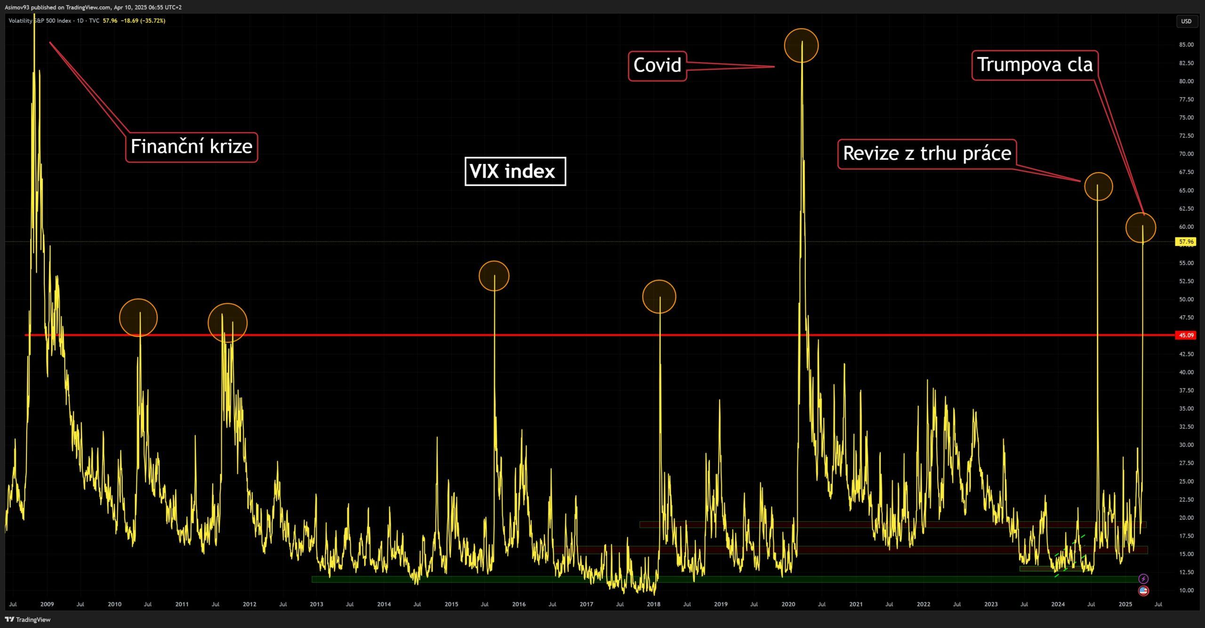
Task: Select the 'VIX index' text box
Action: [515, 172]
